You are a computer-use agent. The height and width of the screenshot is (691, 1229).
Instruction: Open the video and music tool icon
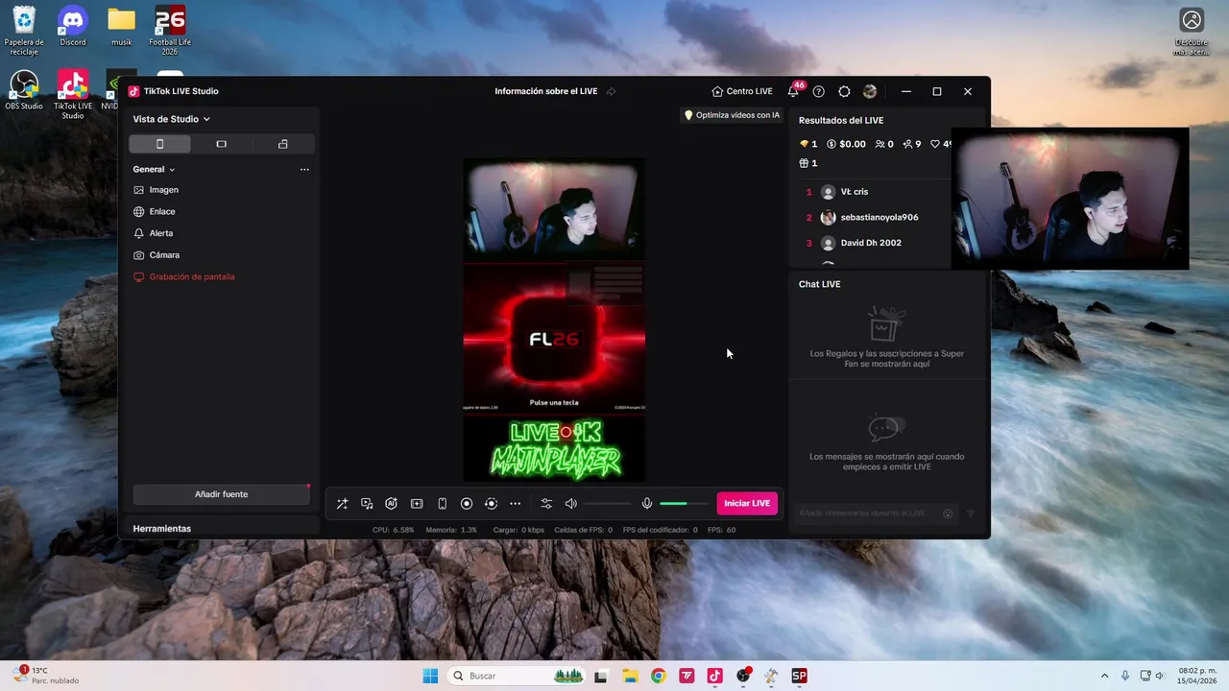pyautogui.click(x=367, y=504)
